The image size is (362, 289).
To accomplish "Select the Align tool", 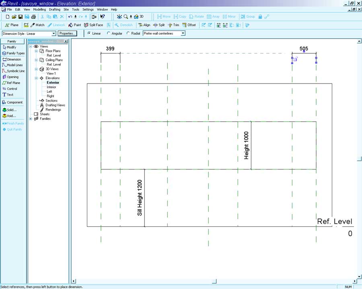I will point(144,25).
